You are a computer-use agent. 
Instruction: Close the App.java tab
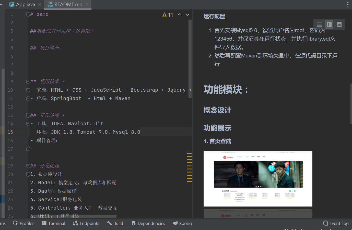click(x=40, y=4)
